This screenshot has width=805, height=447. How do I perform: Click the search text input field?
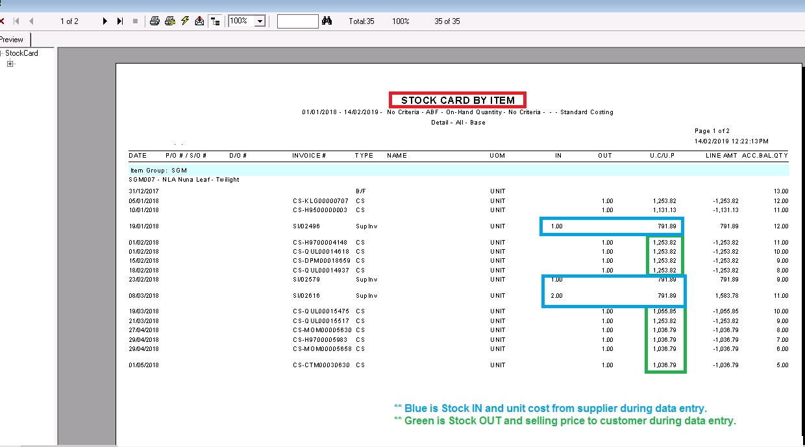click(x=297, y=21)
